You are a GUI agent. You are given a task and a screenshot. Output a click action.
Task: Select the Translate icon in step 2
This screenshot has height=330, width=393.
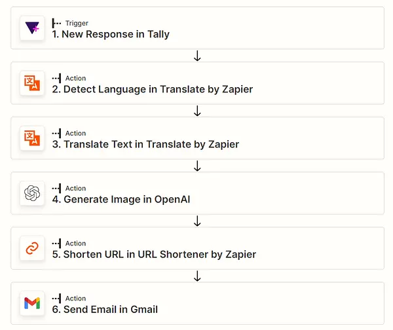pyautogui.click(x=32, y=83)
